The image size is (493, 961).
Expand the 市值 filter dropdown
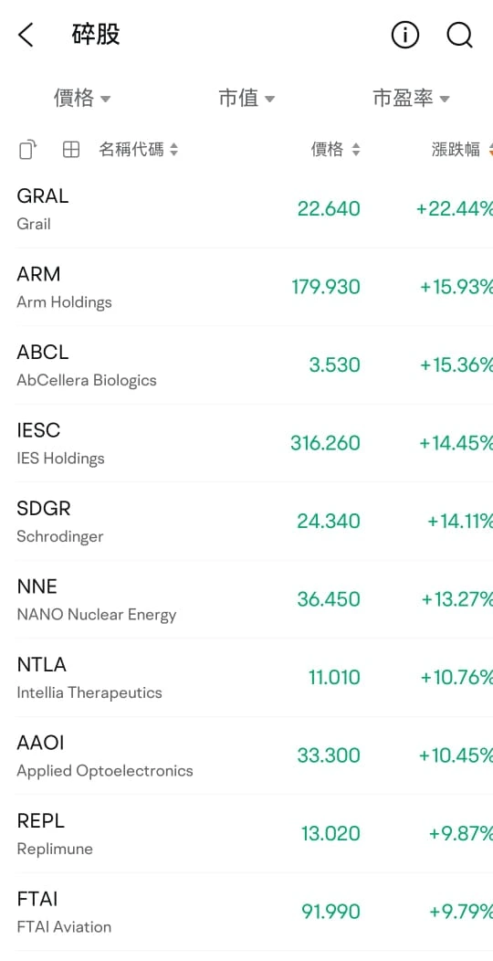(x=246, y=98)
